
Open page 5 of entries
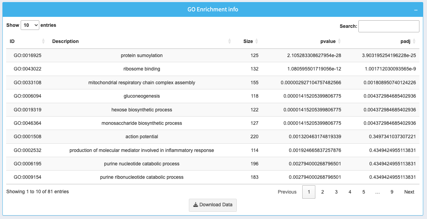click(364, 192)
